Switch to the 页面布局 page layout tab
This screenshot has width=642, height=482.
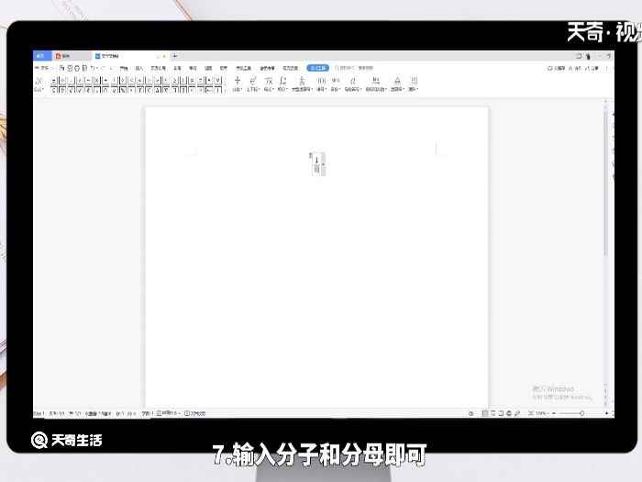158,68
